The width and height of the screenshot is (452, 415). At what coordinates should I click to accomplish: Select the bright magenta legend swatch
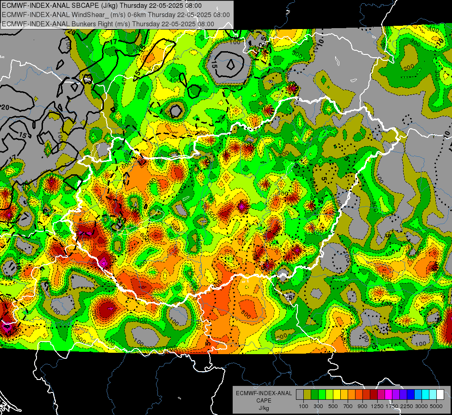389,395
